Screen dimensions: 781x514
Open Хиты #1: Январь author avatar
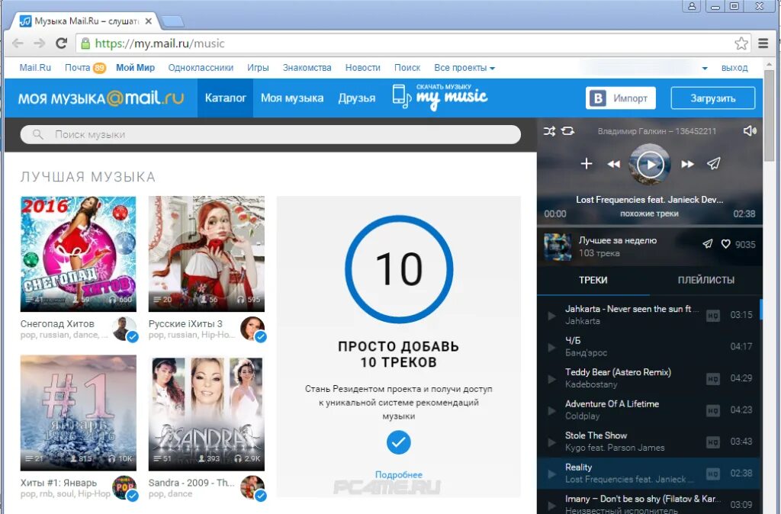(124, 487)
